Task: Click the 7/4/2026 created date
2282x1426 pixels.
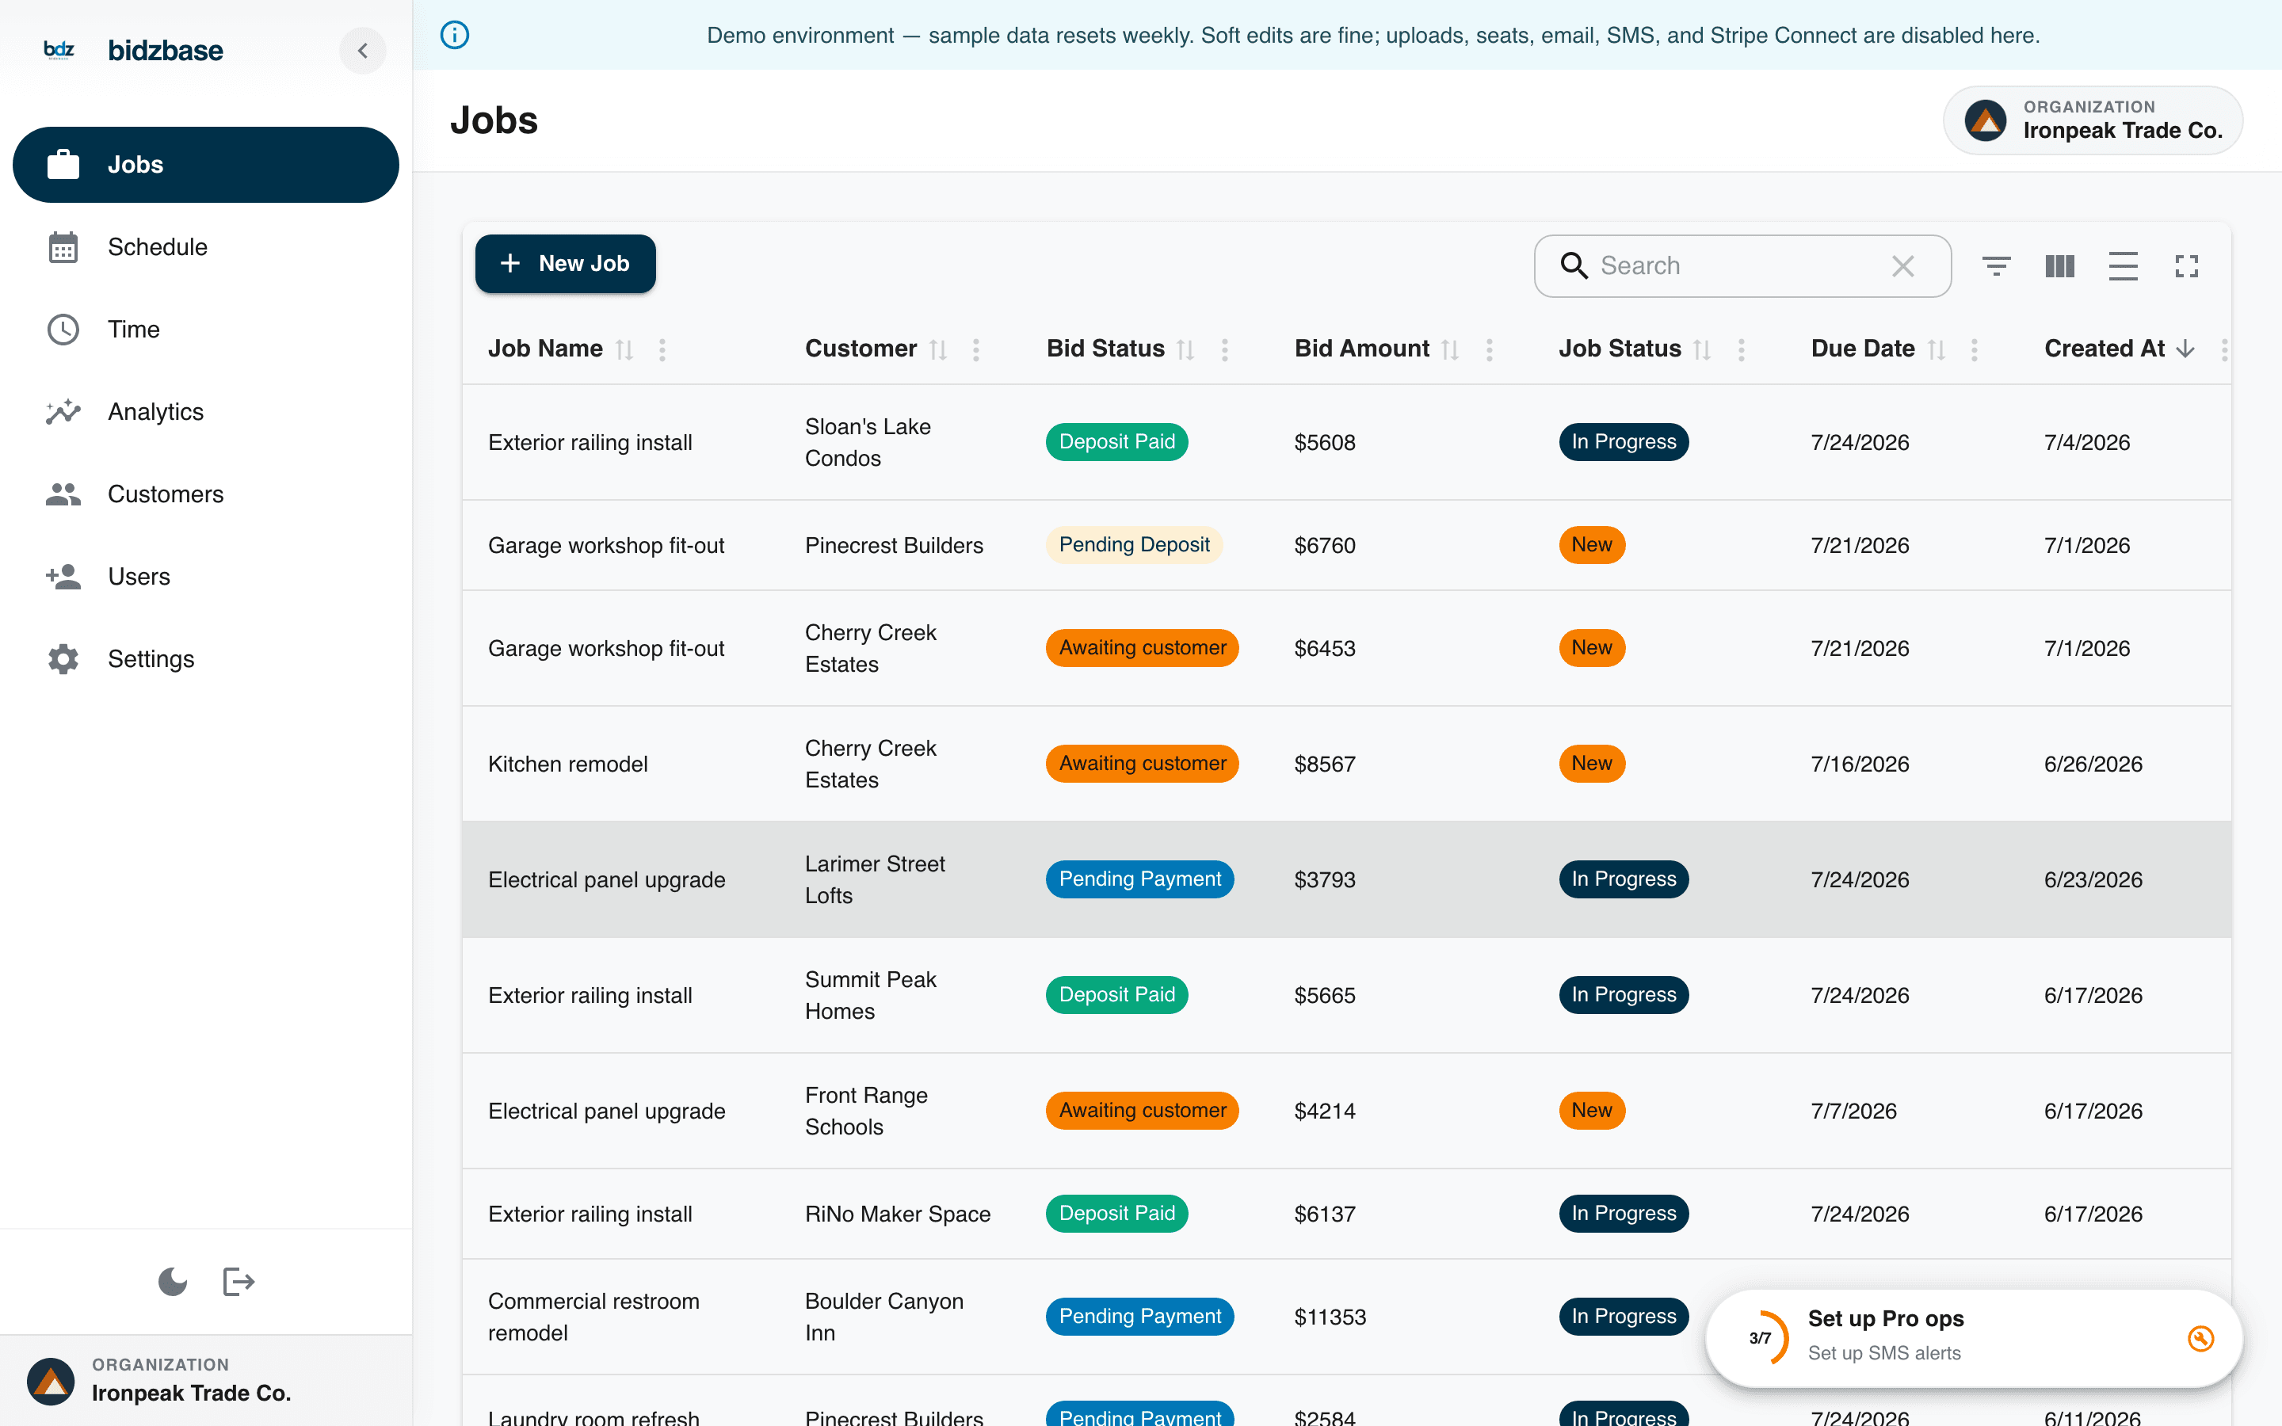Action: [2087, 442]
